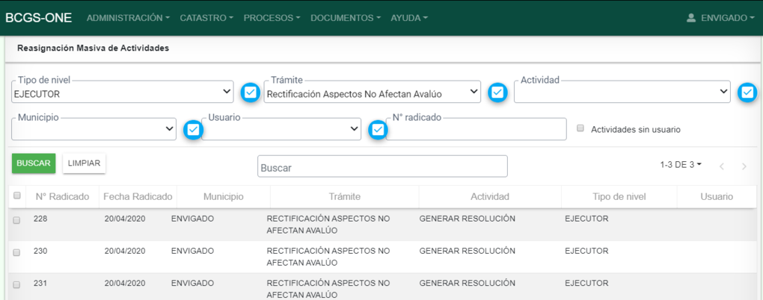Toggle the select-all checkbox in table header
The height and width of the screenshot is (300, 763).
(x=16, y=196)
